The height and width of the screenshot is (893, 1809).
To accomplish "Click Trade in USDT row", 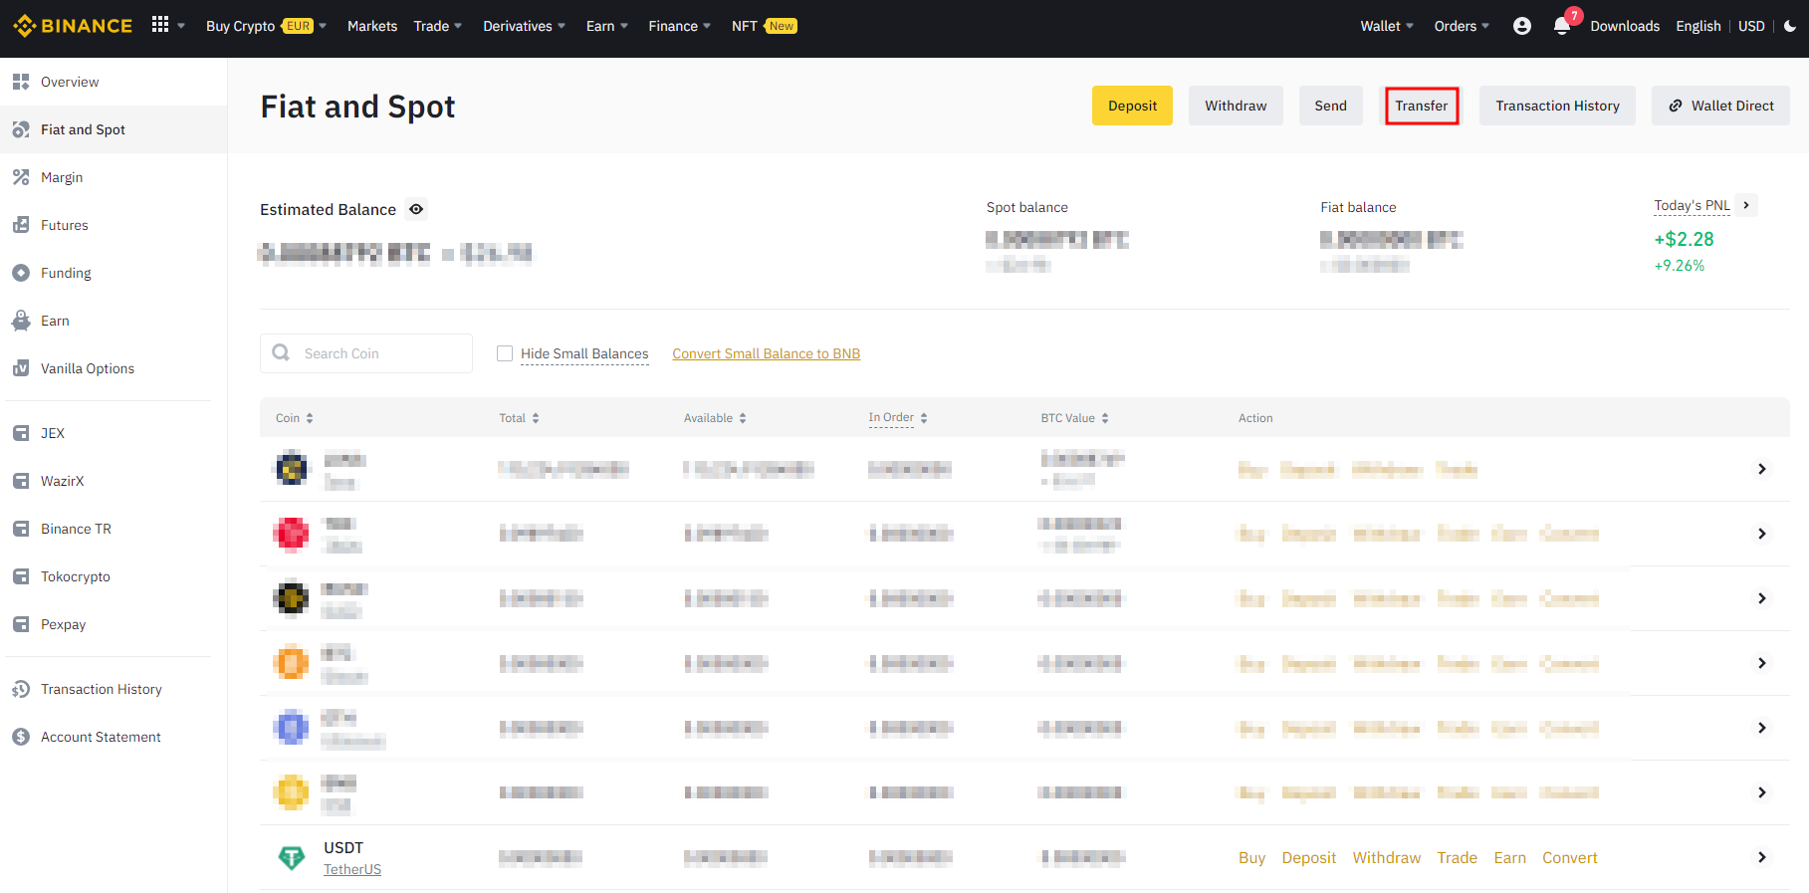I will 1457,857.
